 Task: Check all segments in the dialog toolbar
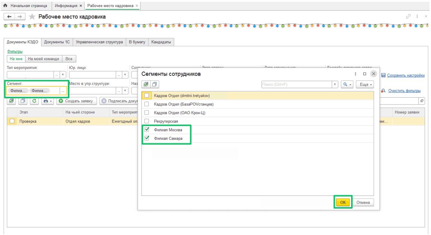click(x=146, y=85)
